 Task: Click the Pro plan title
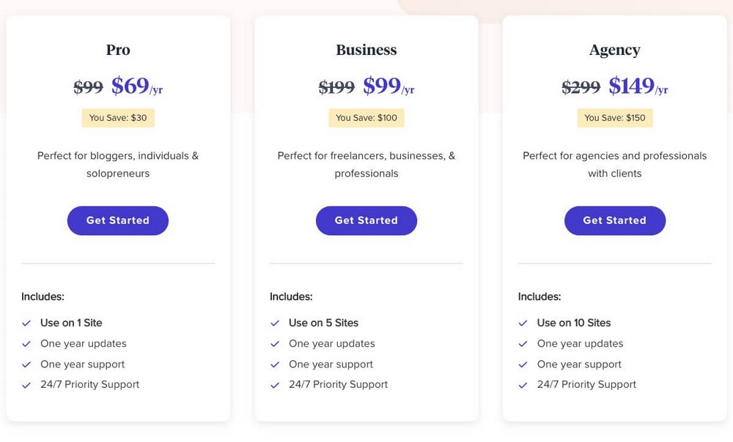(x=118, y=50)
